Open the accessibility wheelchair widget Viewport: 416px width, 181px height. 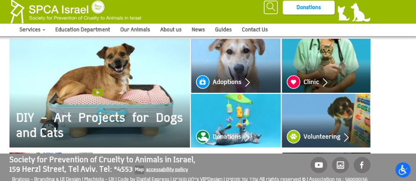(x=403, y=170)
